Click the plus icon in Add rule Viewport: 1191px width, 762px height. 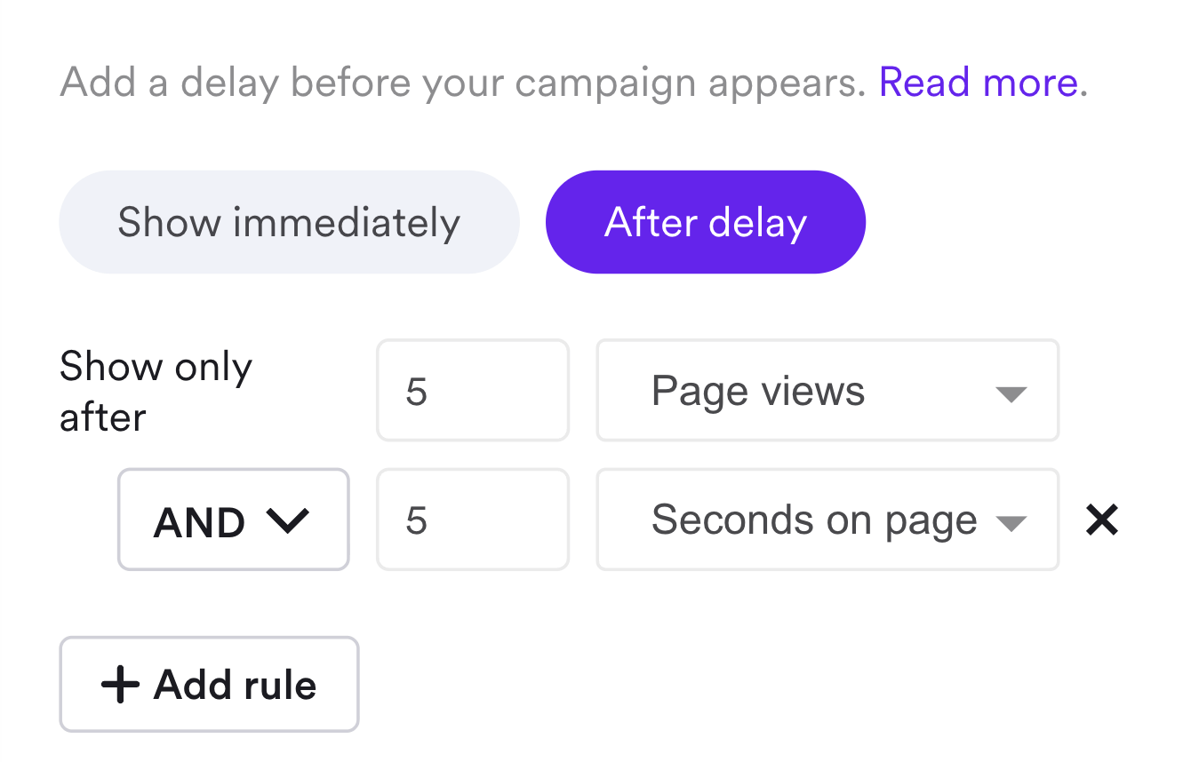(120, 685)
